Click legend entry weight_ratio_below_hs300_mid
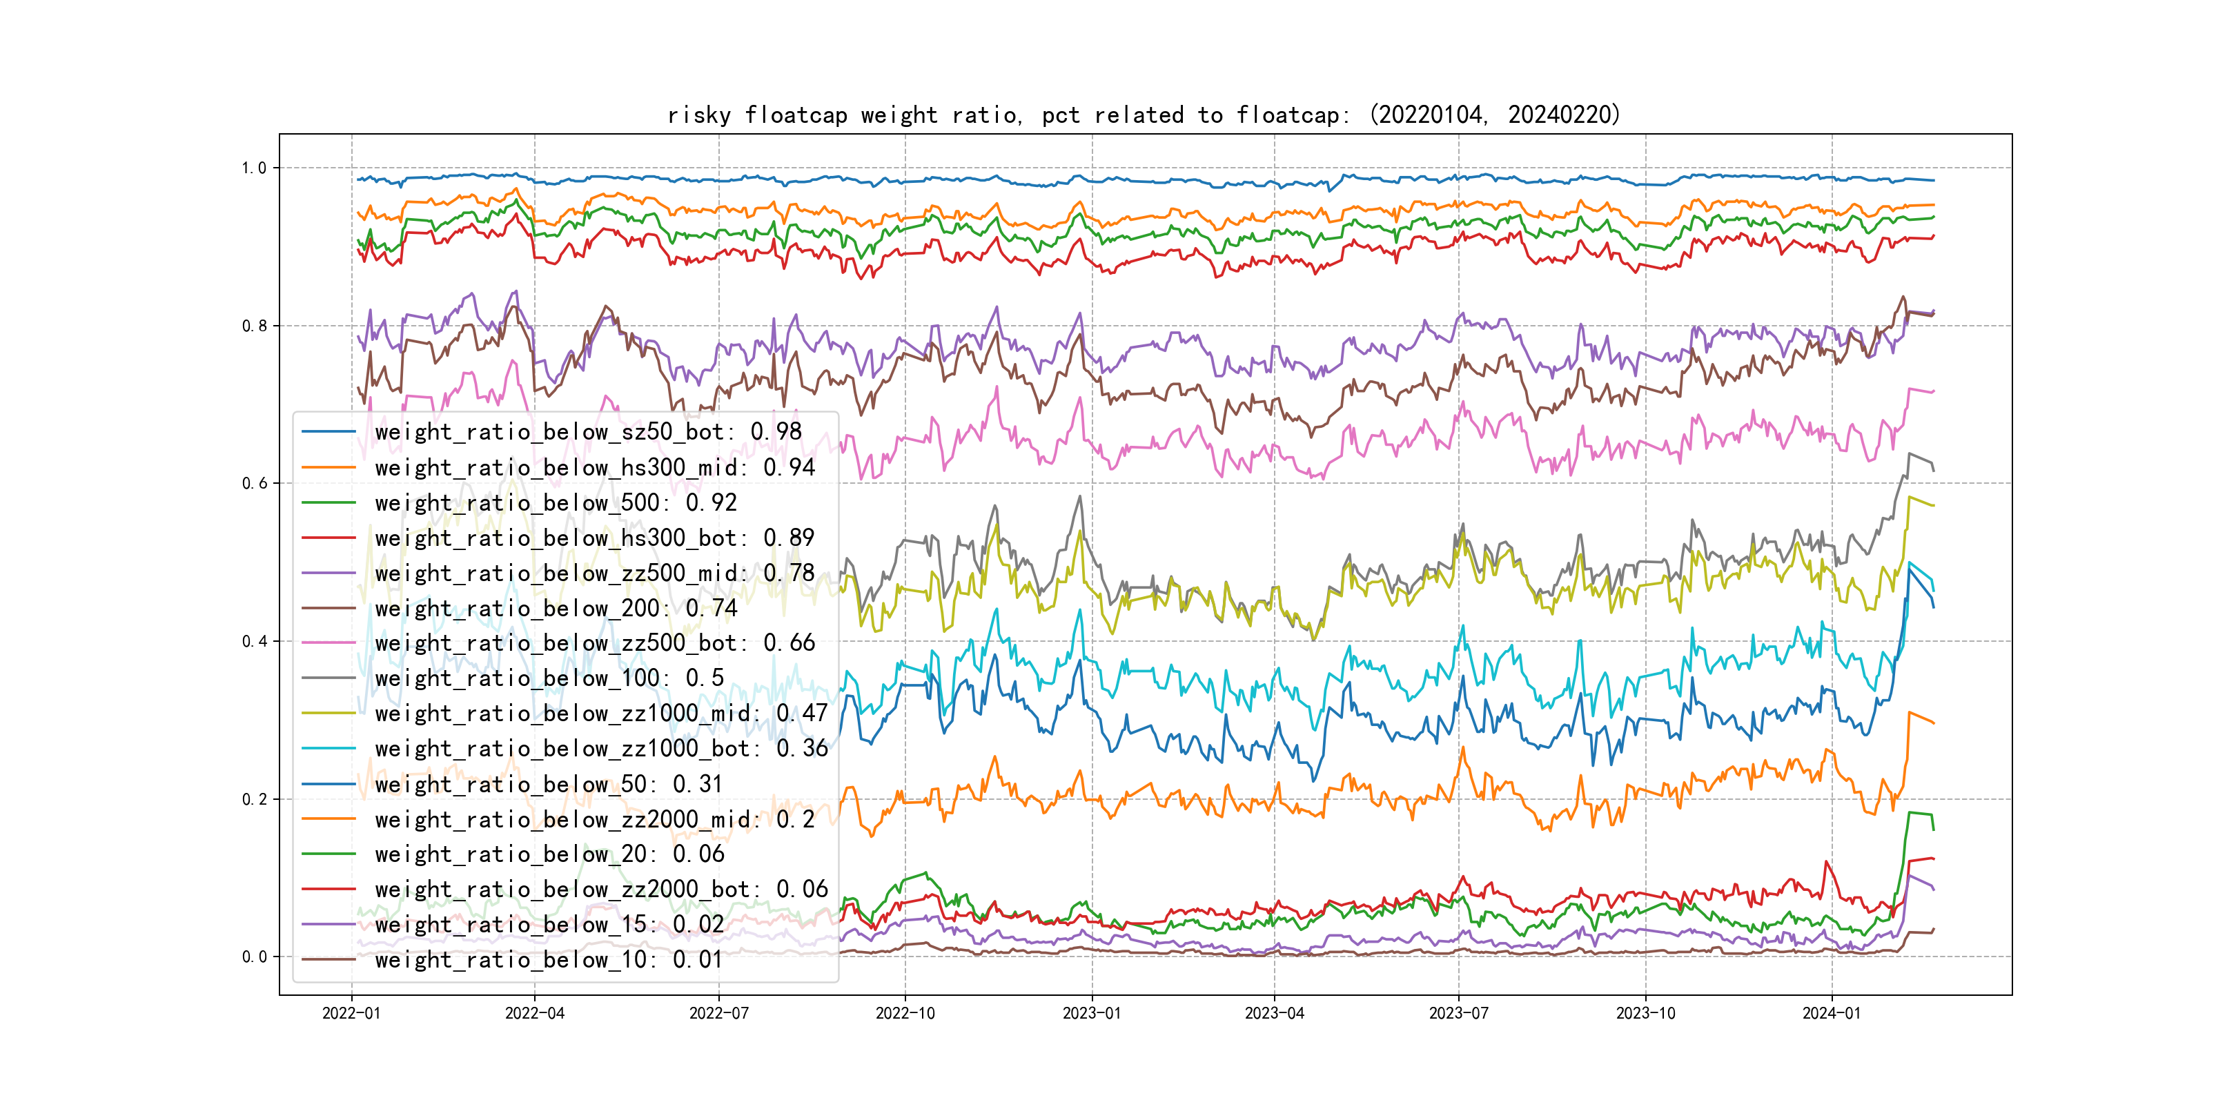The height and width of the screenshot is (1118, 2236). click(595, 467)
